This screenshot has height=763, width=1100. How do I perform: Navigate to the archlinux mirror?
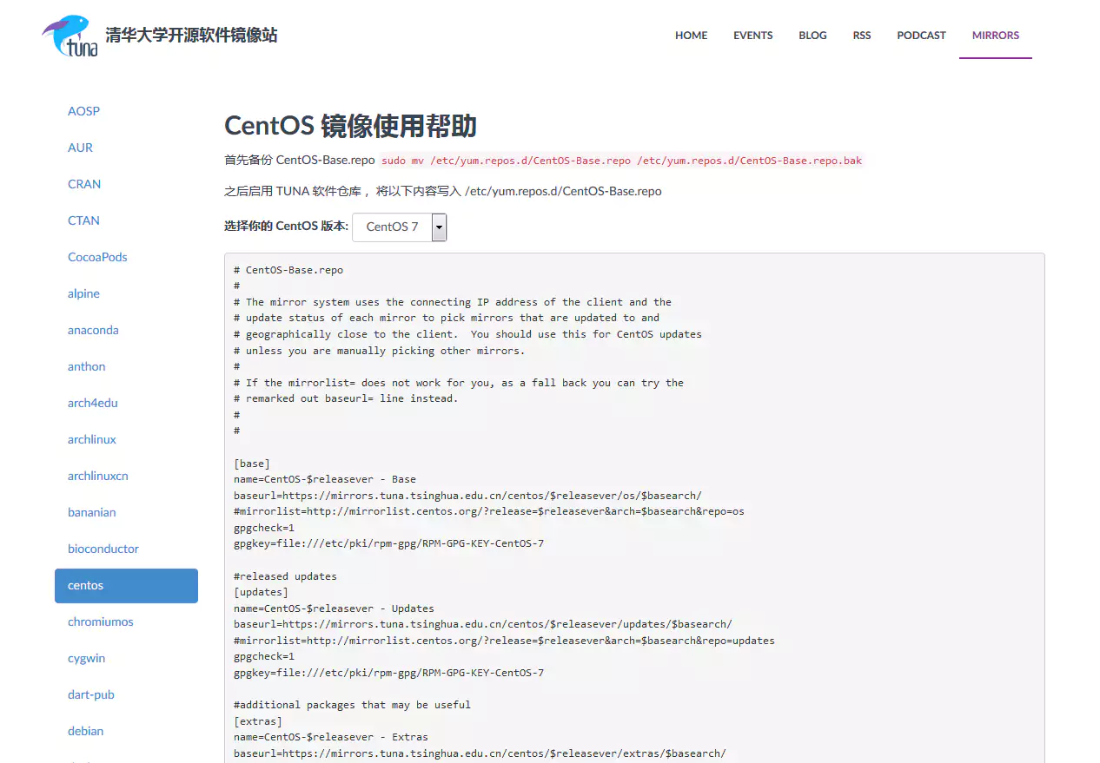91,439
